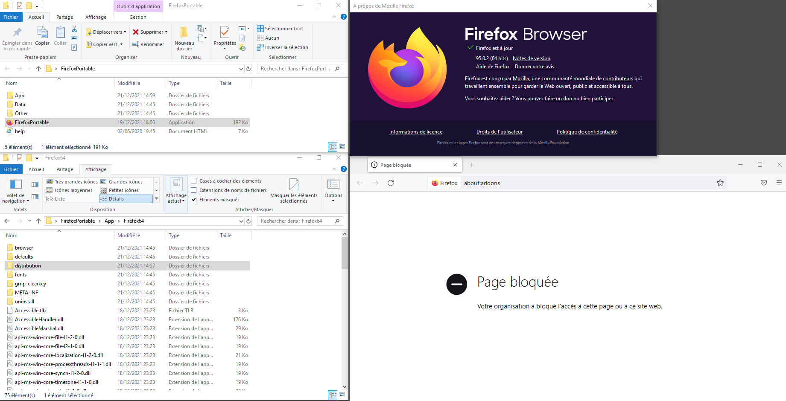
Task: Uncheck the Éléments masqués checkbox
Action: (194, 200)
